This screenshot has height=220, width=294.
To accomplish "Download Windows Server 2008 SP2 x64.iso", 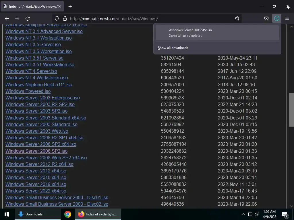I will [41, 144].
